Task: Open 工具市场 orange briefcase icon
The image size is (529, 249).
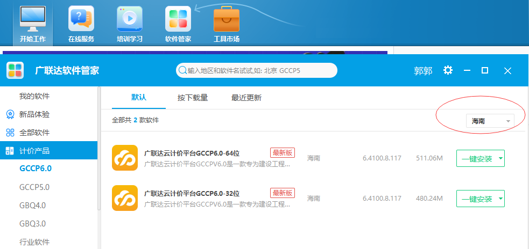Action: tap(227, 19)
